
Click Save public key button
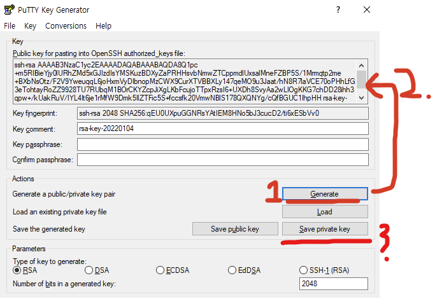click(x=235, y=228)
